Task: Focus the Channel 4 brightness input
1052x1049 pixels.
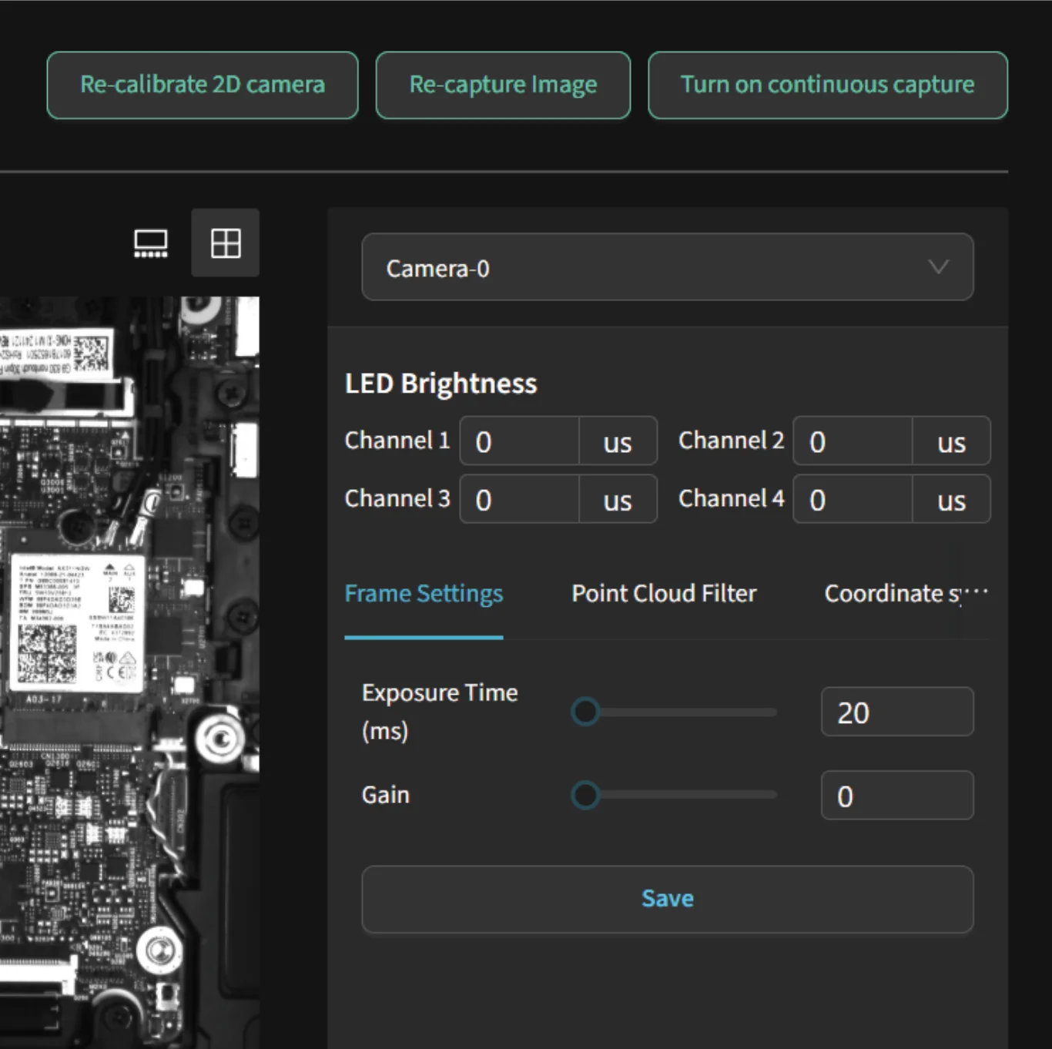Action: 853,499
